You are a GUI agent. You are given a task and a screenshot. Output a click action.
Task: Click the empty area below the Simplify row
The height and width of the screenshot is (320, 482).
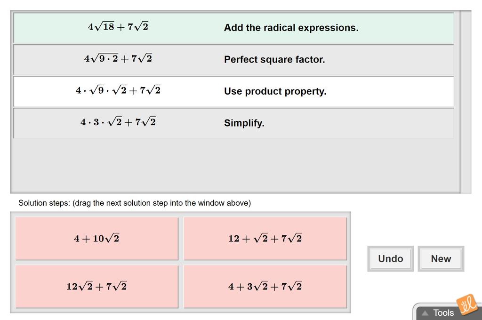pos(233,165)
